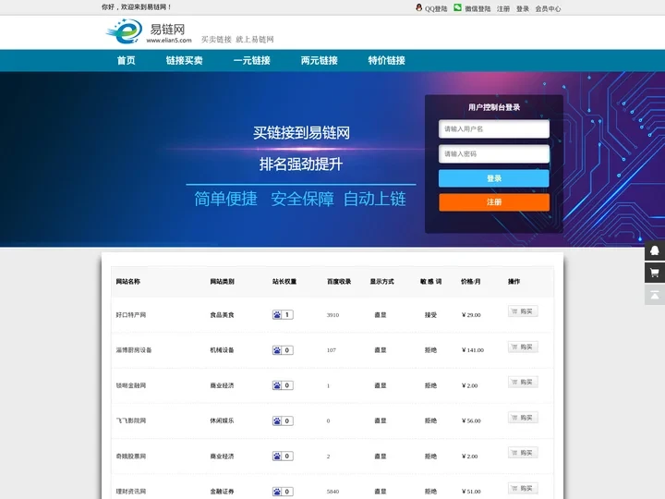Screen dimensions: 665x499
Task: Click column header 站长权重
Action: [284, 281]
